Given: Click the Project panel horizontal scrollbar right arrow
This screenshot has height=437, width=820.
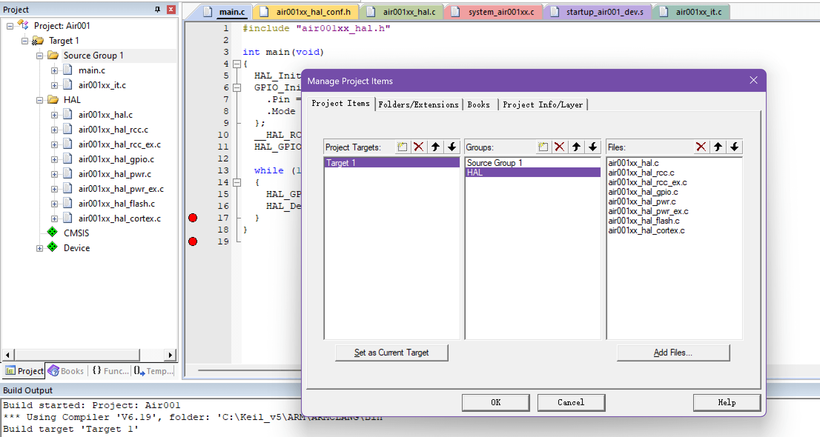Looking at the screenshot, I should pos(170,355).
